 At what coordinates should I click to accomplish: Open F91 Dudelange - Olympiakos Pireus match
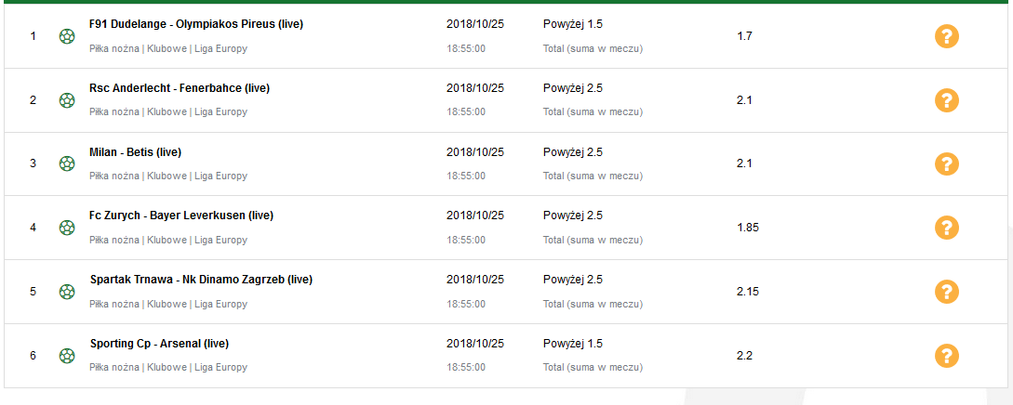tap(195, 24)
